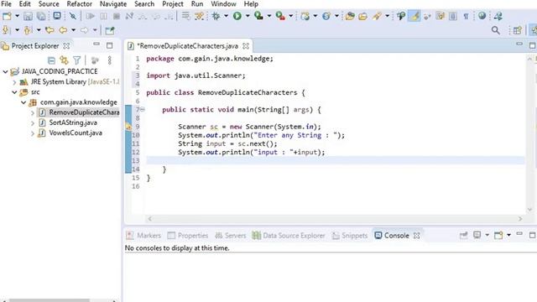Open the Source menu
Screen dimensions: 537x302
pyautogui.click(x=49, y=4)
